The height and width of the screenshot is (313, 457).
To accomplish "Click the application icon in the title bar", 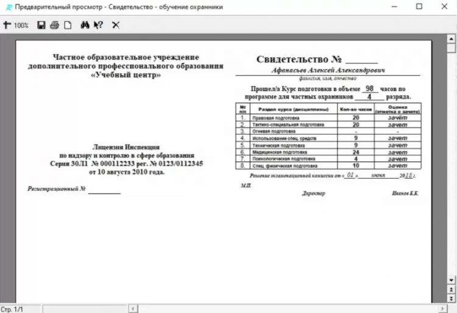I will coord(9,7).
